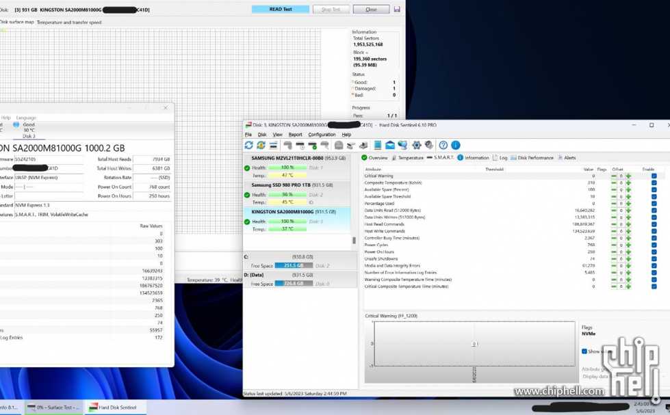The width and height of the screenshot is (670, 415).
Task: Uncheck Enable for Data Units Read row
Action: point(654,211)
